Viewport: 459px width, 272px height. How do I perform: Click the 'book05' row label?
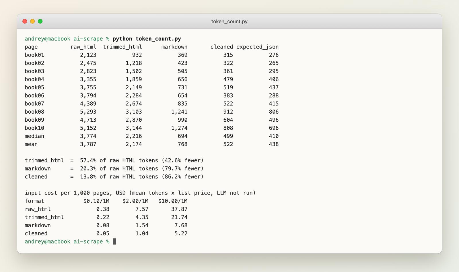(34, 87)
